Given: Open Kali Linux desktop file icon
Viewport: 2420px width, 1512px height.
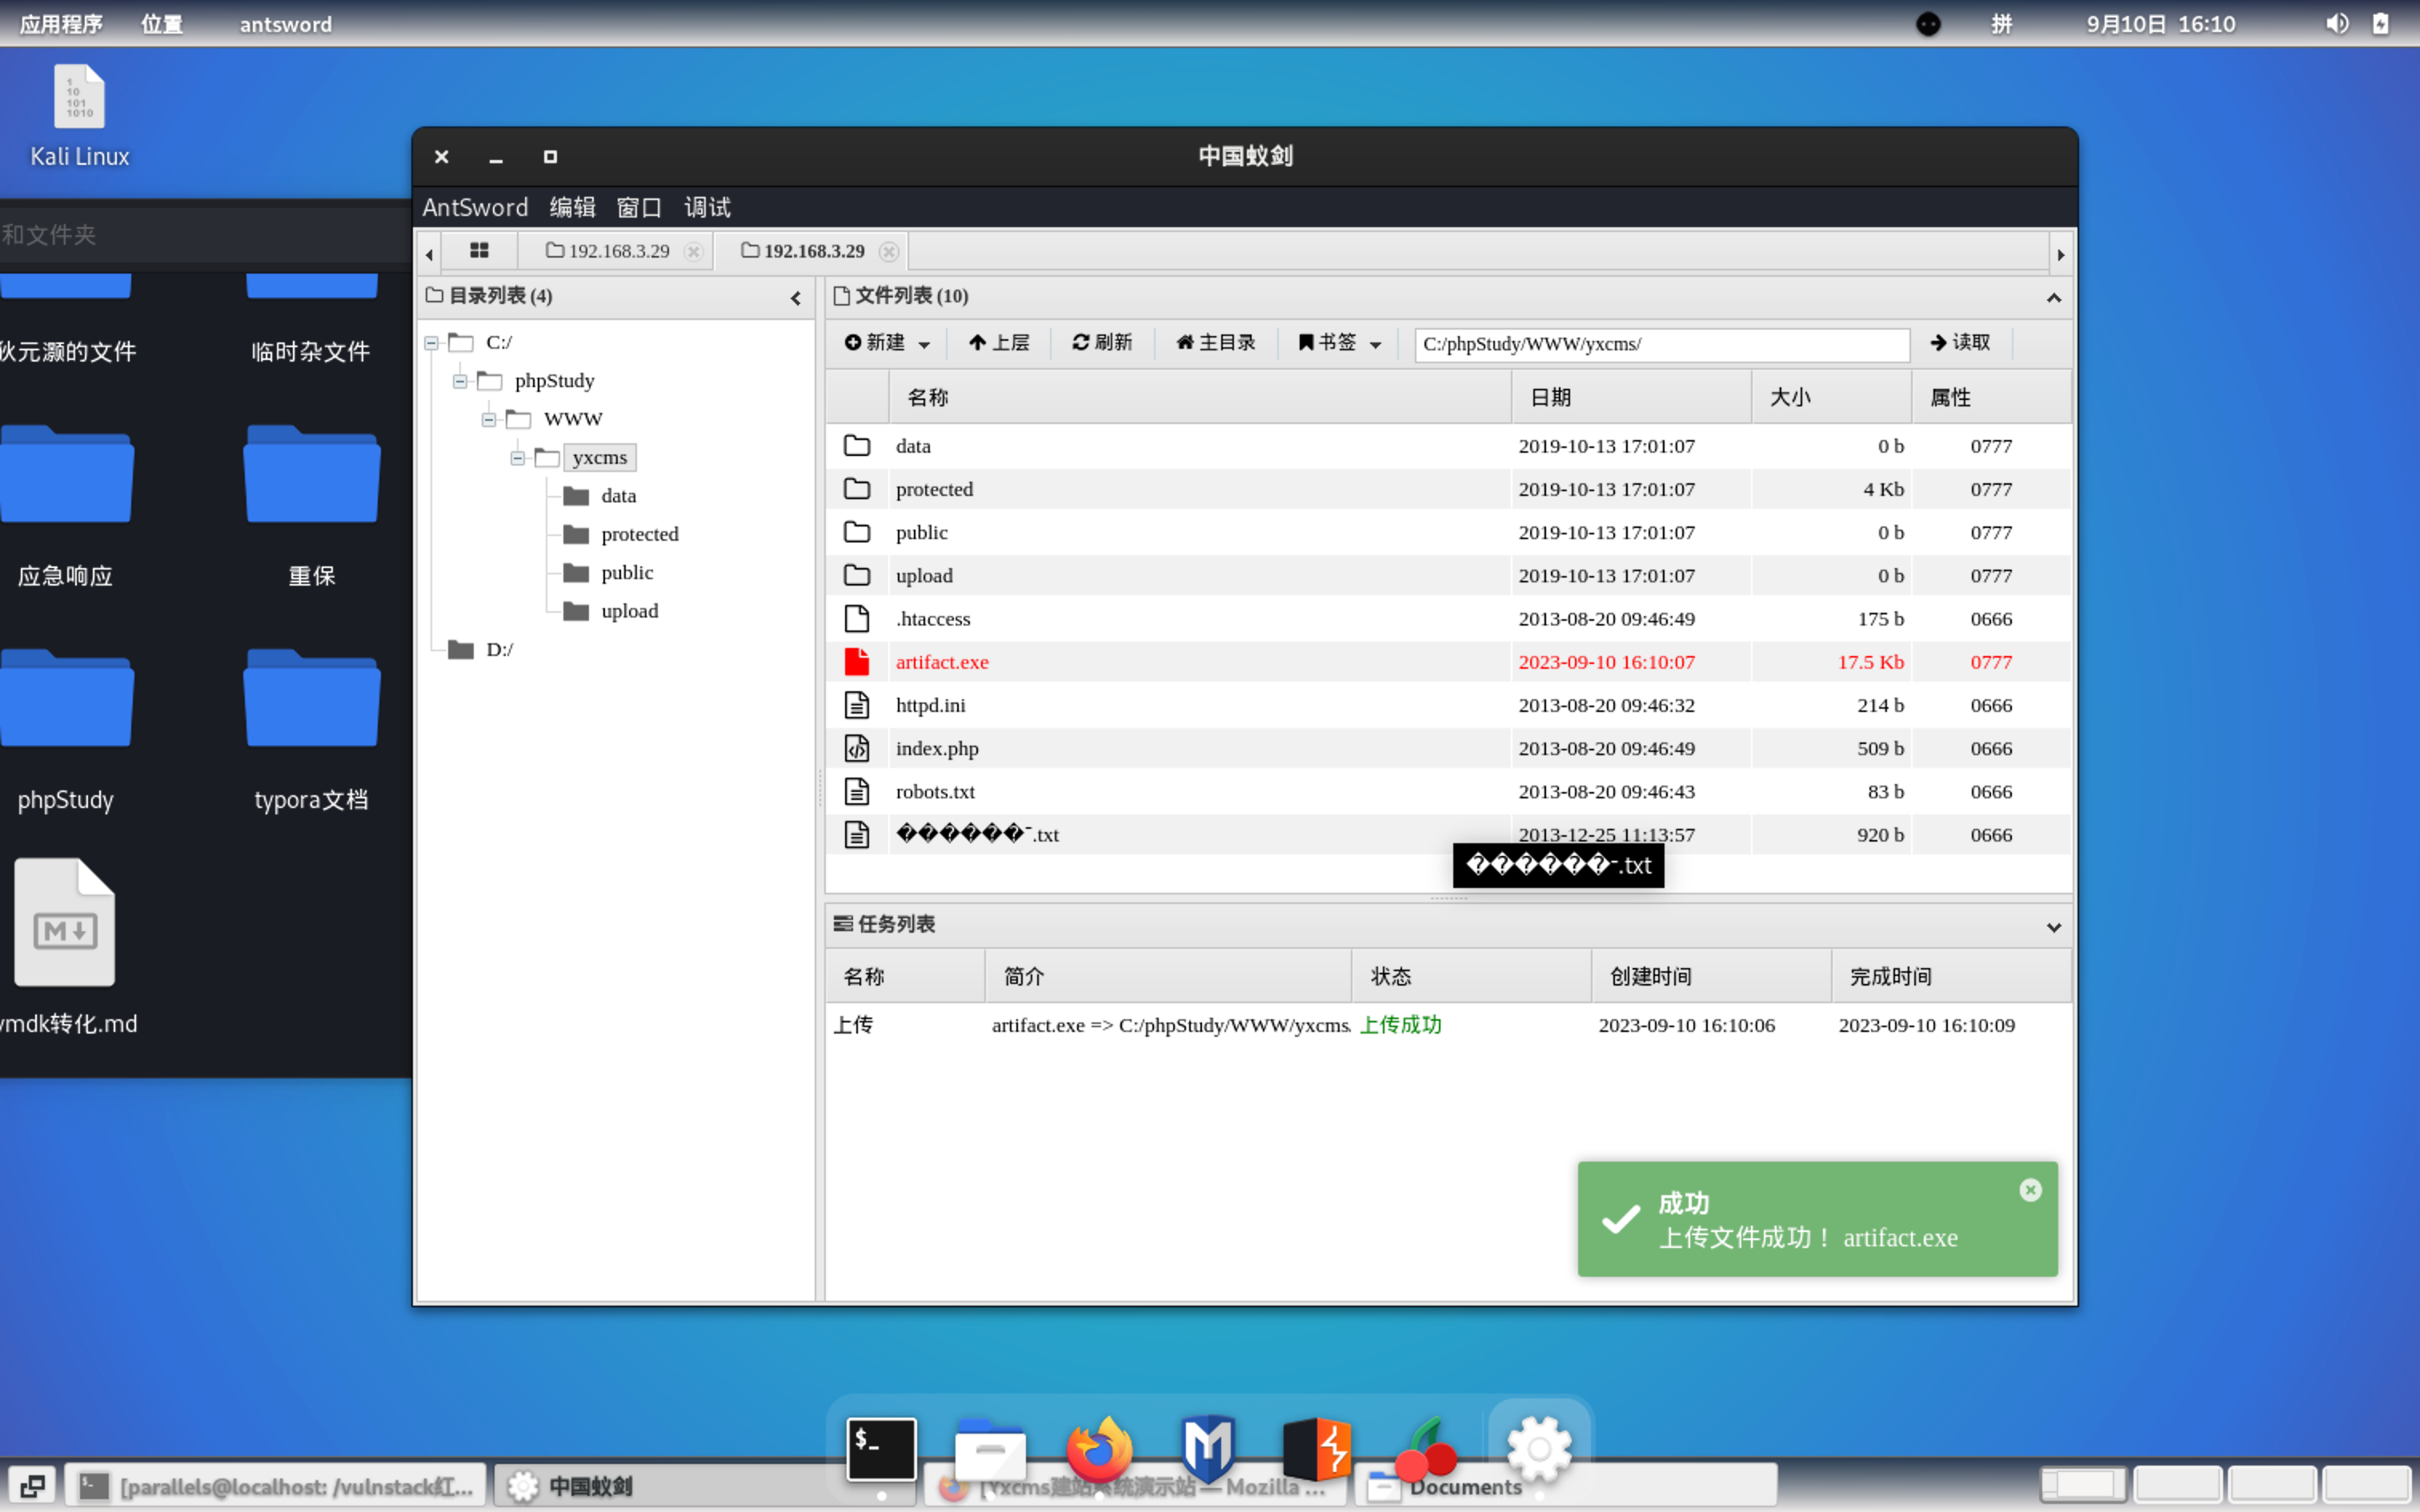Looking at the screenshot, I should coord(79,116).
